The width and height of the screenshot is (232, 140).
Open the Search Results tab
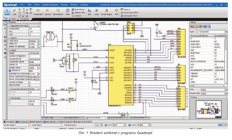click(x=65, y=122)
